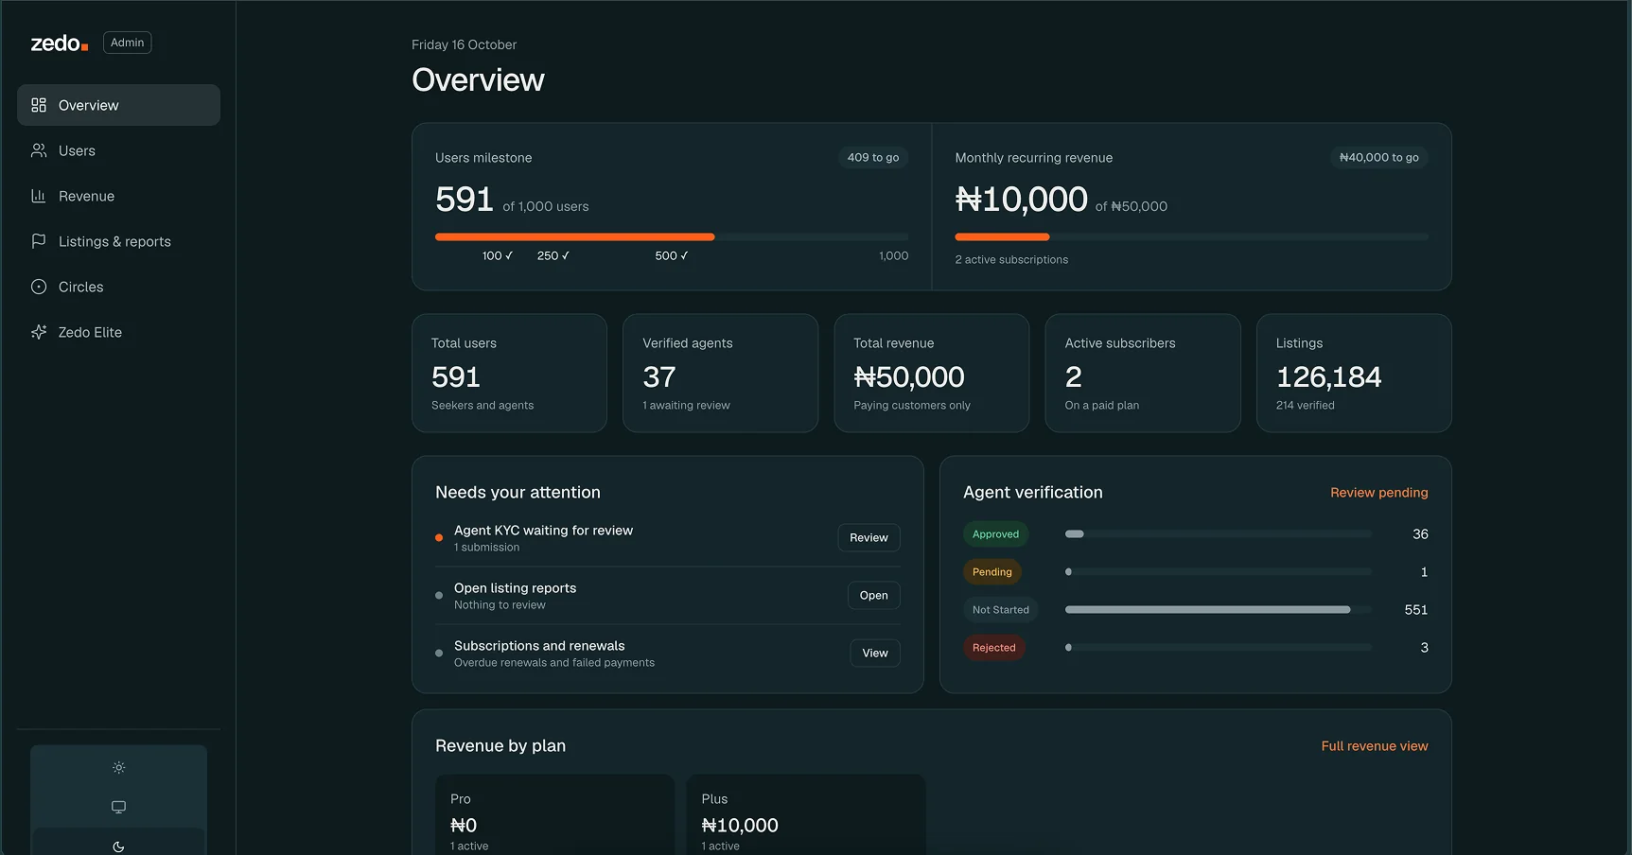The image size is (1632, 855).
Task: Click the Total users card
Action: (x=509, y=374)
